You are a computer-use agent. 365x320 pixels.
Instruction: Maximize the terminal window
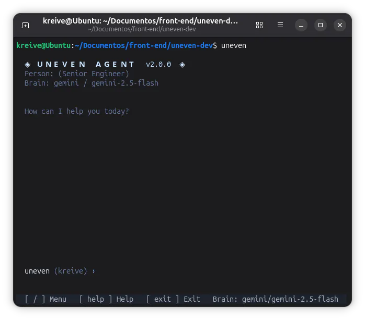tap(321, 25)
